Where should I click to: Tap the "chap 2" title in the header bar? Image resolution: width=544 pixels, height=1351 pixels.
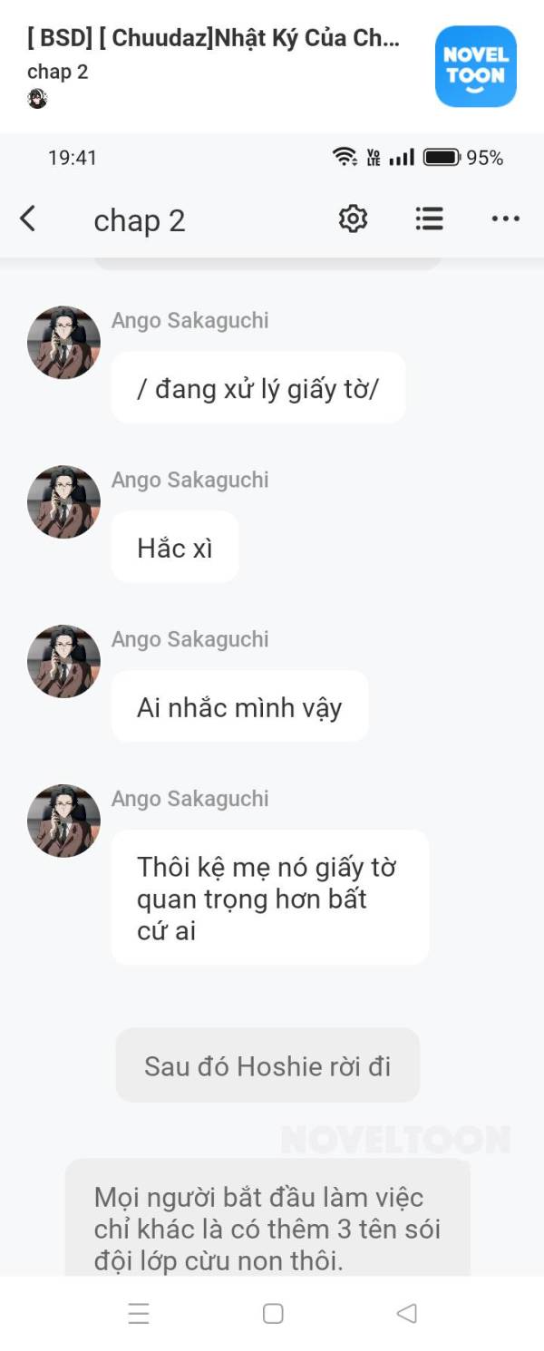point(140,220)
